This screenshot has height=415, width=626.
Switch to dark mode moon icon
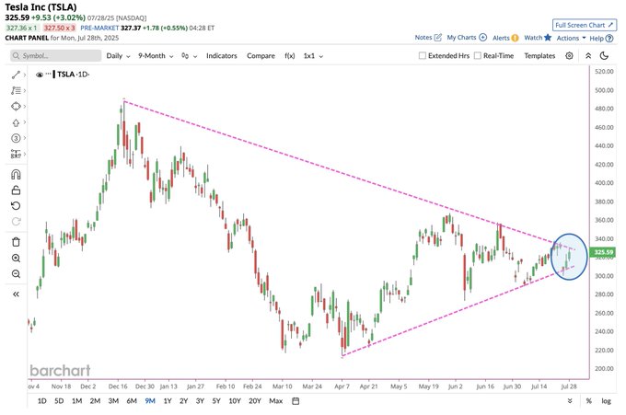coord(605,56)
